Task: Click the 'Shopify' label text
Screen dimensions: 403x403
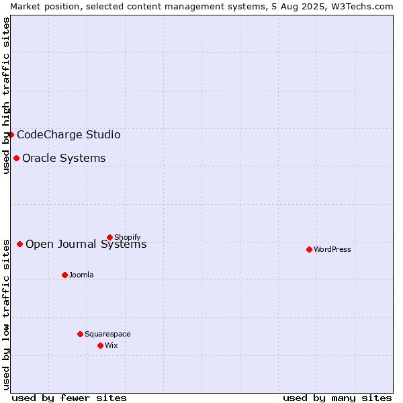Action: click(x=127, y=237)
